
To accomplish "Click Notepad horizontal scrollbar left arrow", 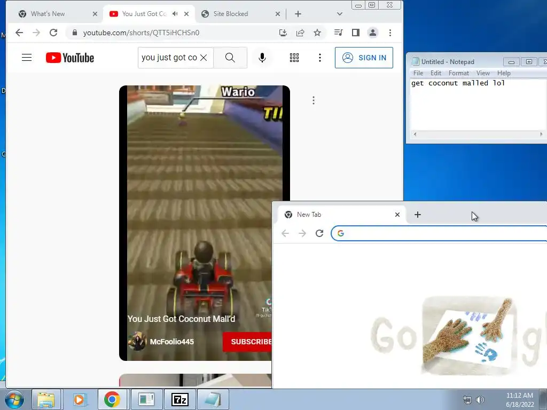I will pyautogui.click(x=415, y=134).
